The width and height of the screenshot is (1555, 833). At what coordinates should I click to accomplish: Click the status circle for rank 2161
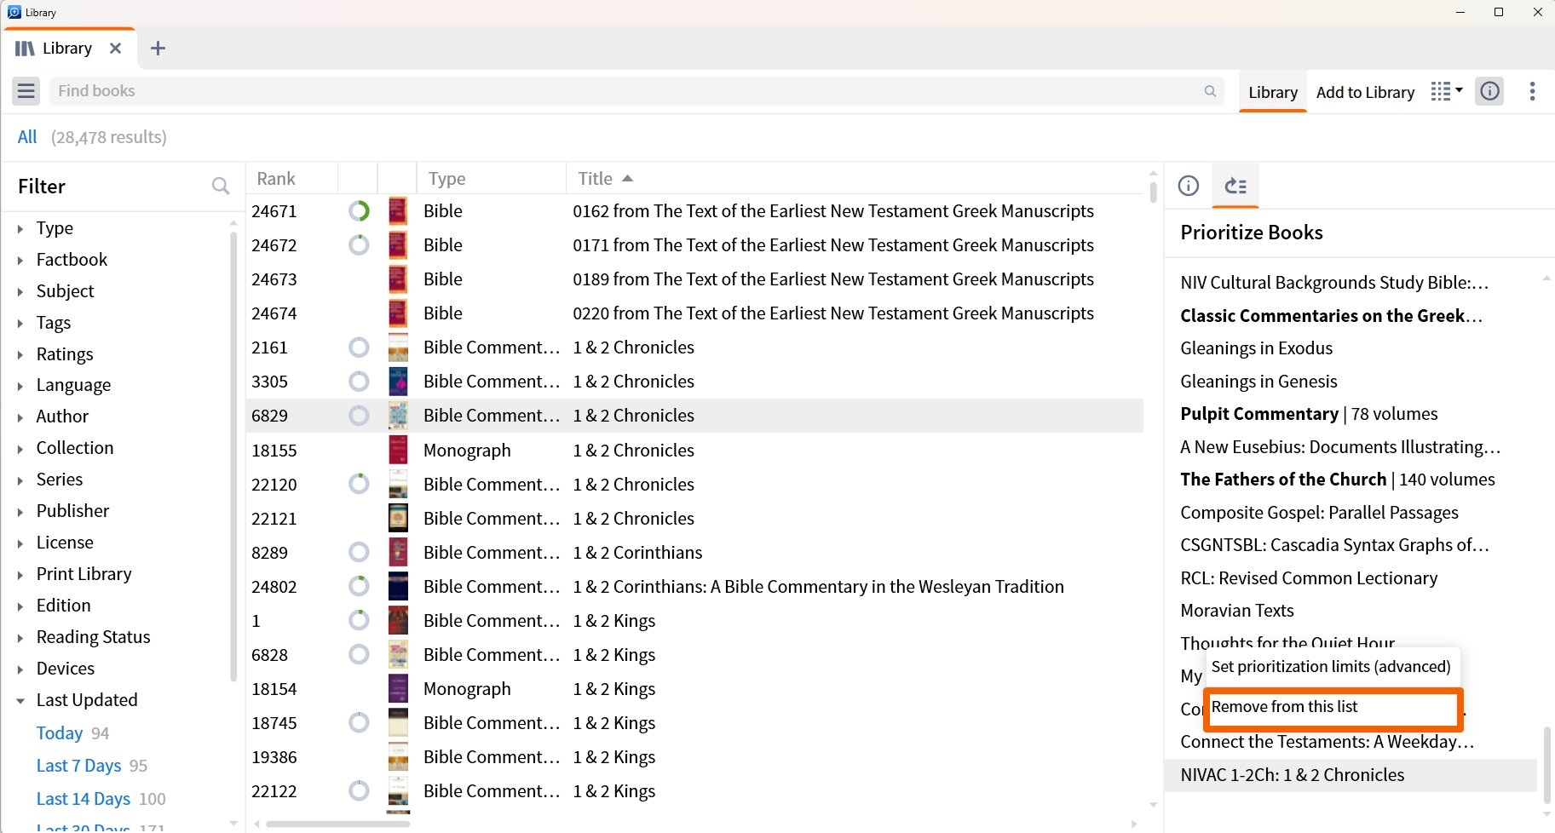[x=360, y=348]
